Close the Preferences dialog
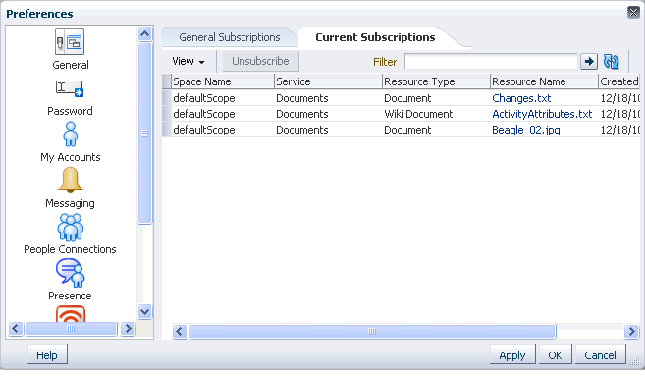 pos(633,13)
